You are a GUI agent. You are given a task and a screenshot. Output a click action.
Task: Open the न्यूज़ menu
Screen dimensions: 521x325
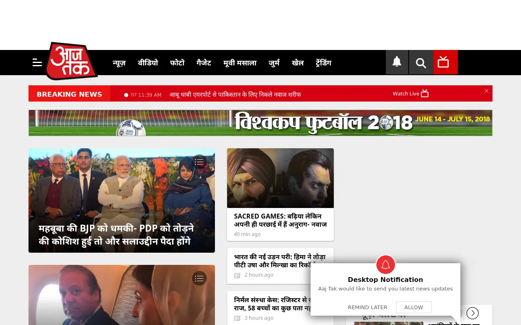119,63
